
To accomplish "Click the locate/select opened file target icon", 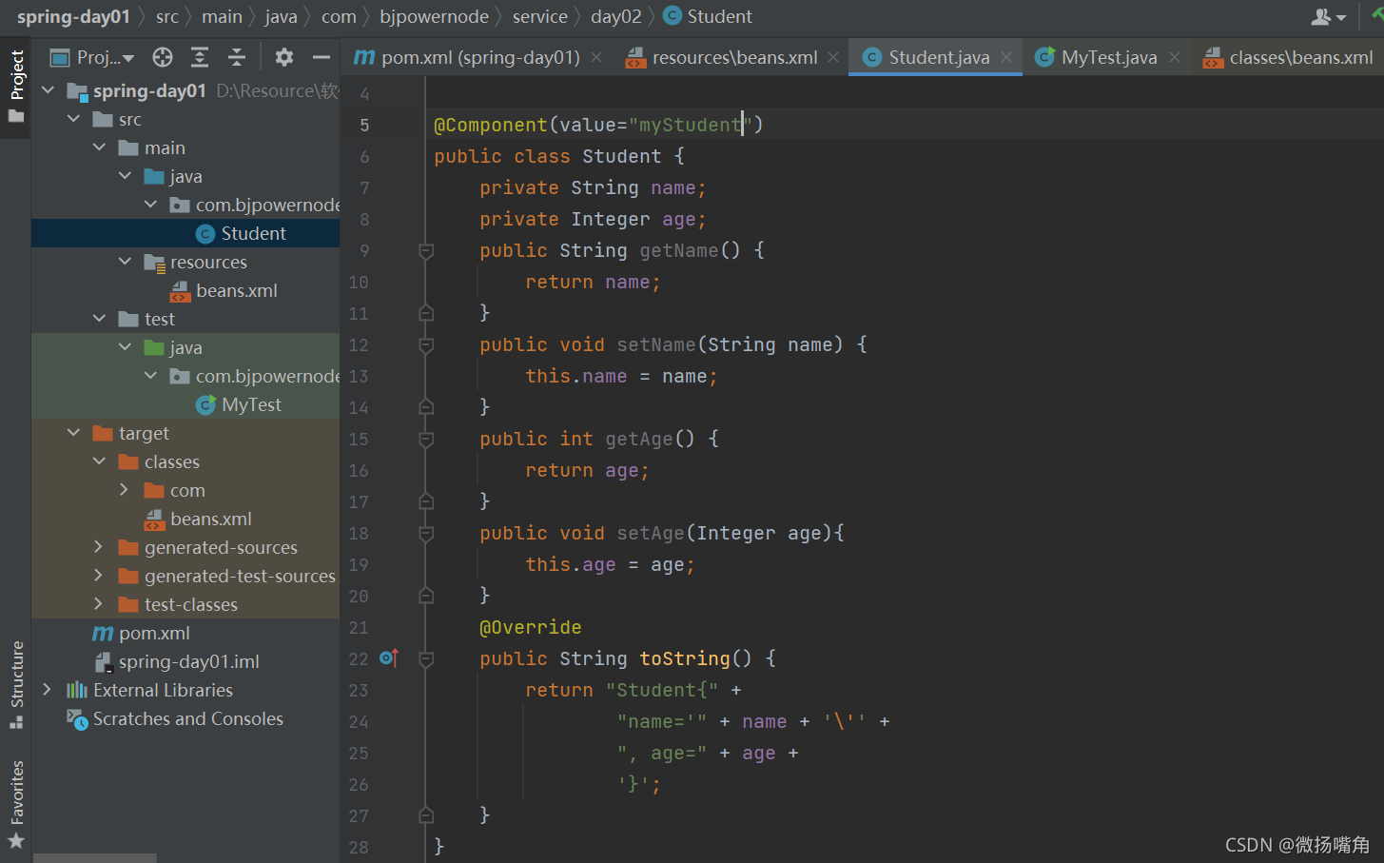I will (163, 58).
